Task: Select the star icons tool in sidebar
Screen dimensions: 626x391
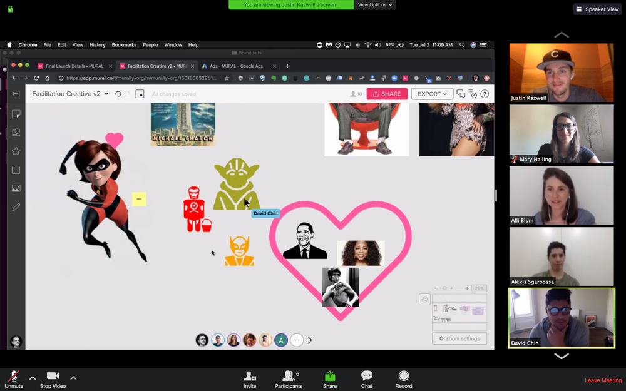Action: 16,151
